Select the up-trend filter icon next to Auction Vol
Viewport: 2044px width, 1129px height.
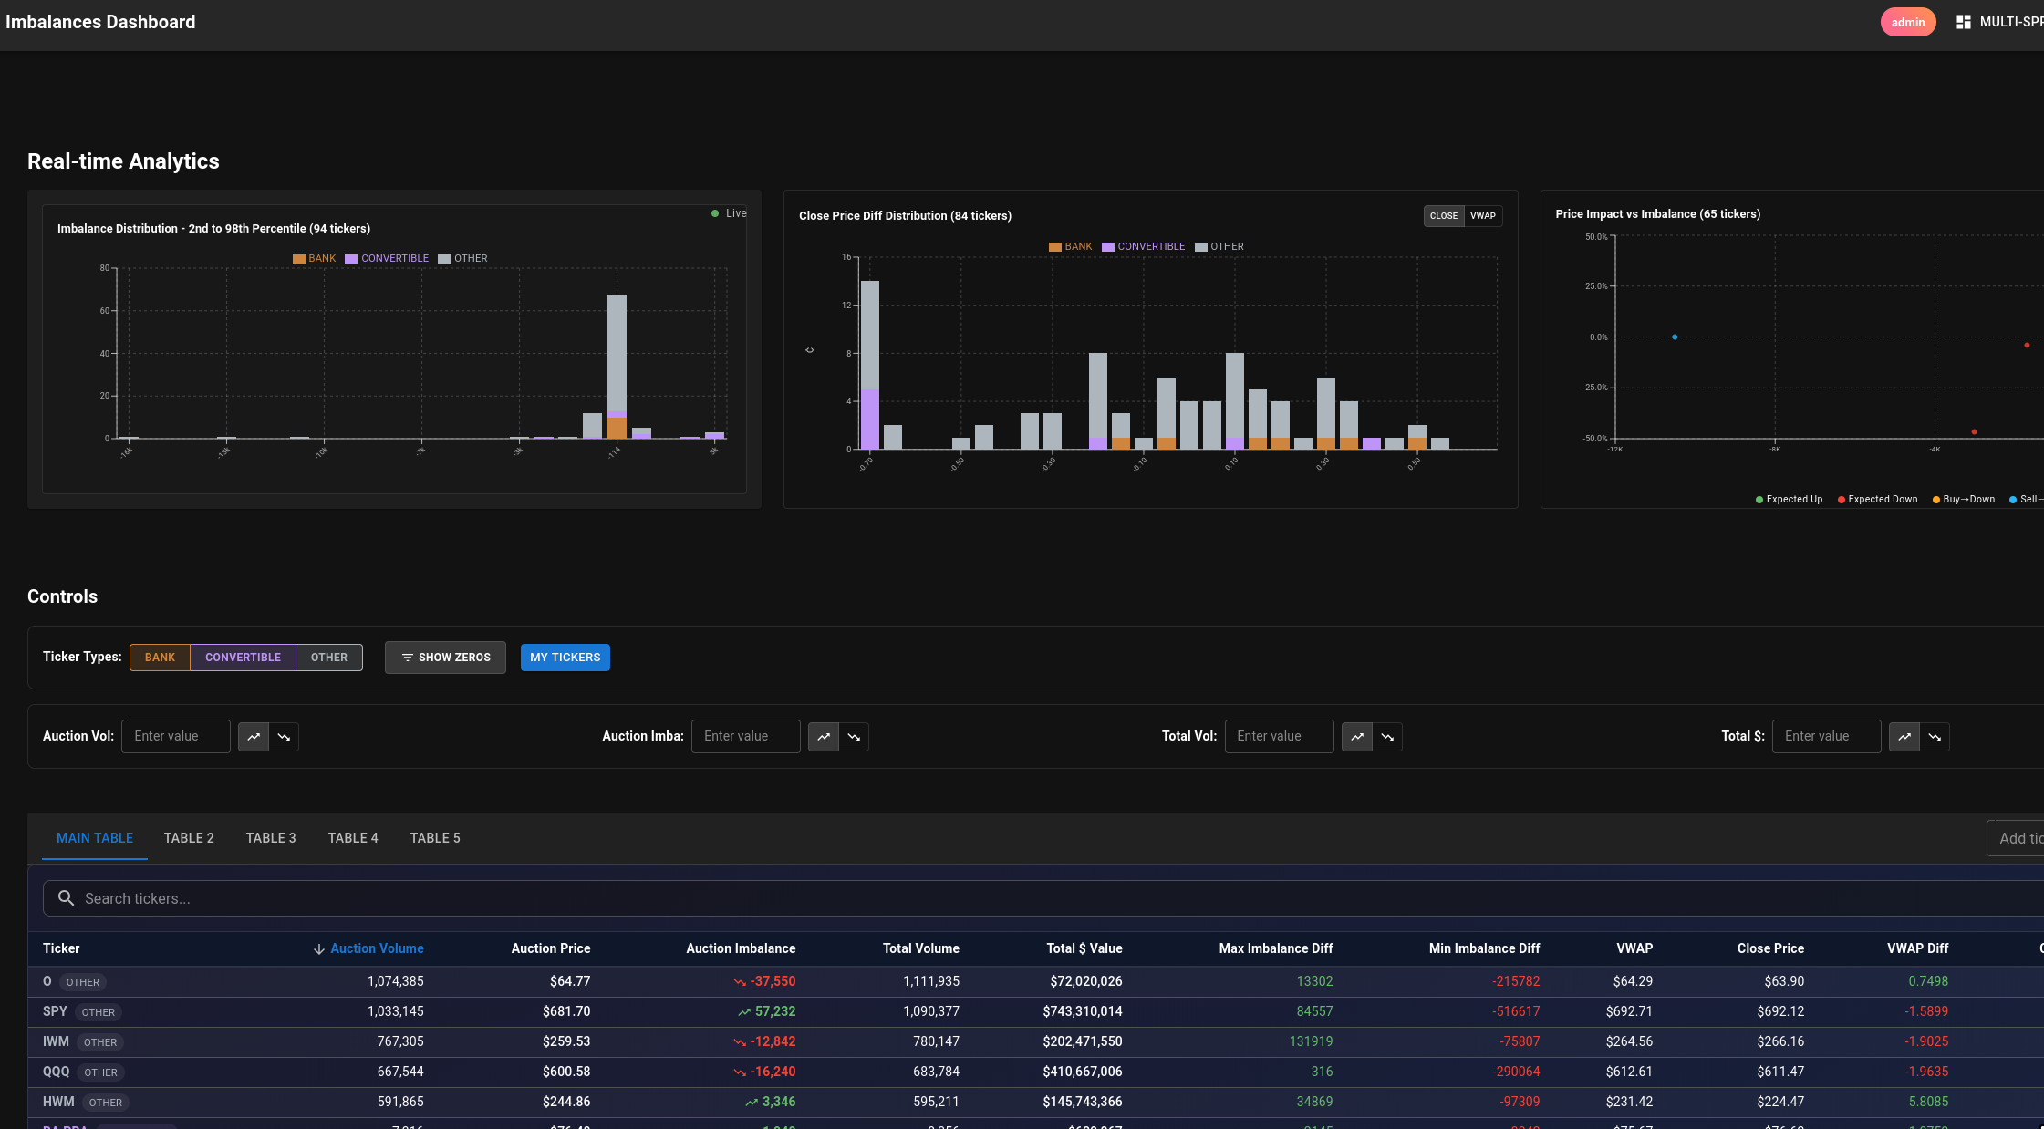[x=254, y=736]
